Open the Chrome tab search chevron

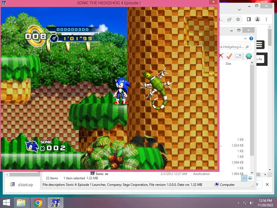239,10
